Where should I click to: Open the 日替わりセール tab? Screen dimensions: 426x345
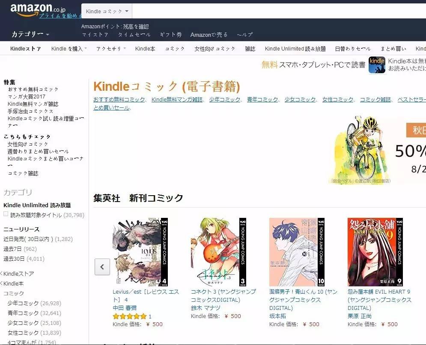[x=353, y=49]
